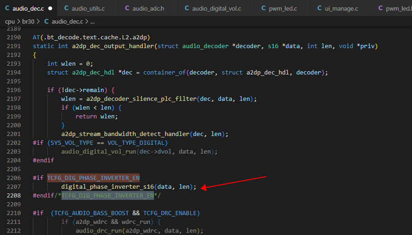Click the C file icon on ui_manage.c tab
The width and height of the screenshot is (412, 235).
(320, 8)
